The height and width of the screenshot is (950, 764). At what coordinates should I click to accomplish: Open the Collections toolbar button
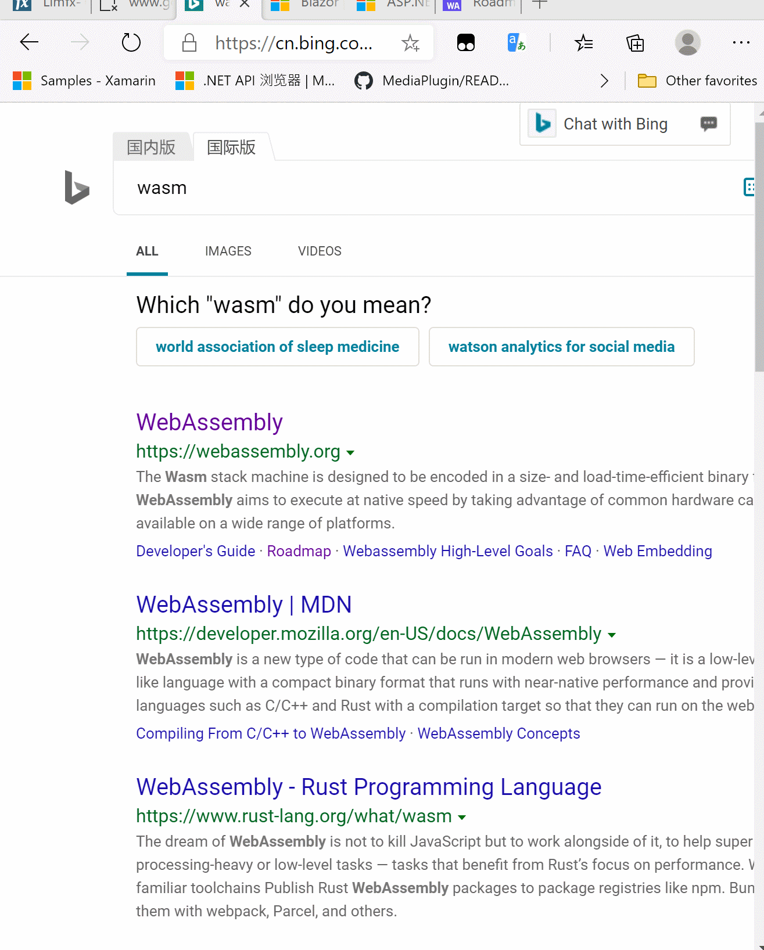click(635, 42)
